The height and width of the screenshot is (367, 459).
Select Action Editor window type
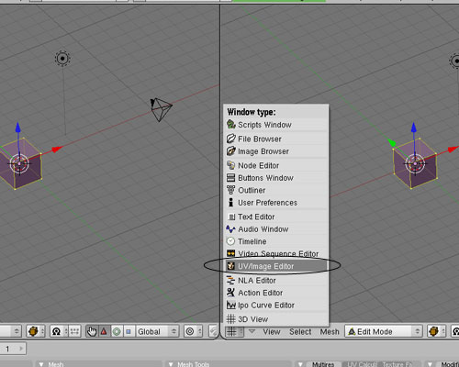point(276,293)
